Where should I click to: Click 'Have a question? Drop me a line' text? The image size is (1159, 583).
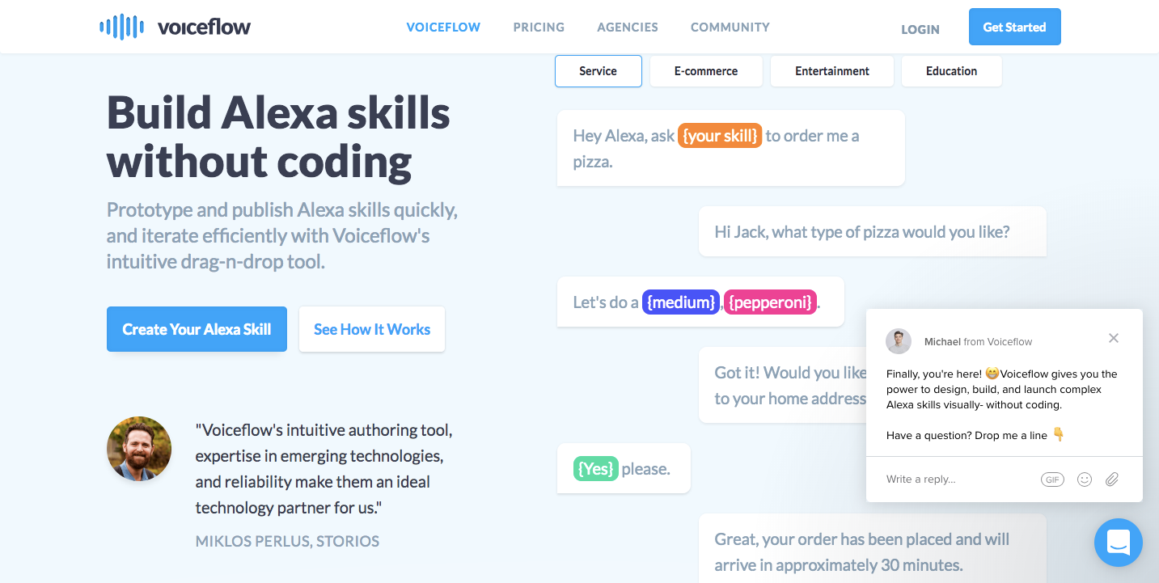[975, 435]
